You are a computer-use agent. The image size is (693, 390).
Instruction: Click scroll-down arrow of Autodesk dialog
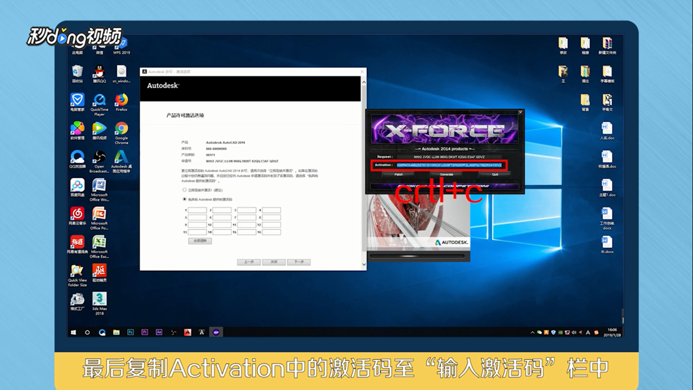[x=364, y=265]
